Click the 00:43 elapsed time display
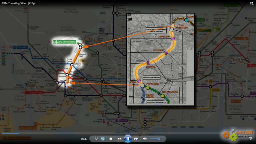Image resolution: width=256 pixels, height=144 pixels. coord(84,139)
